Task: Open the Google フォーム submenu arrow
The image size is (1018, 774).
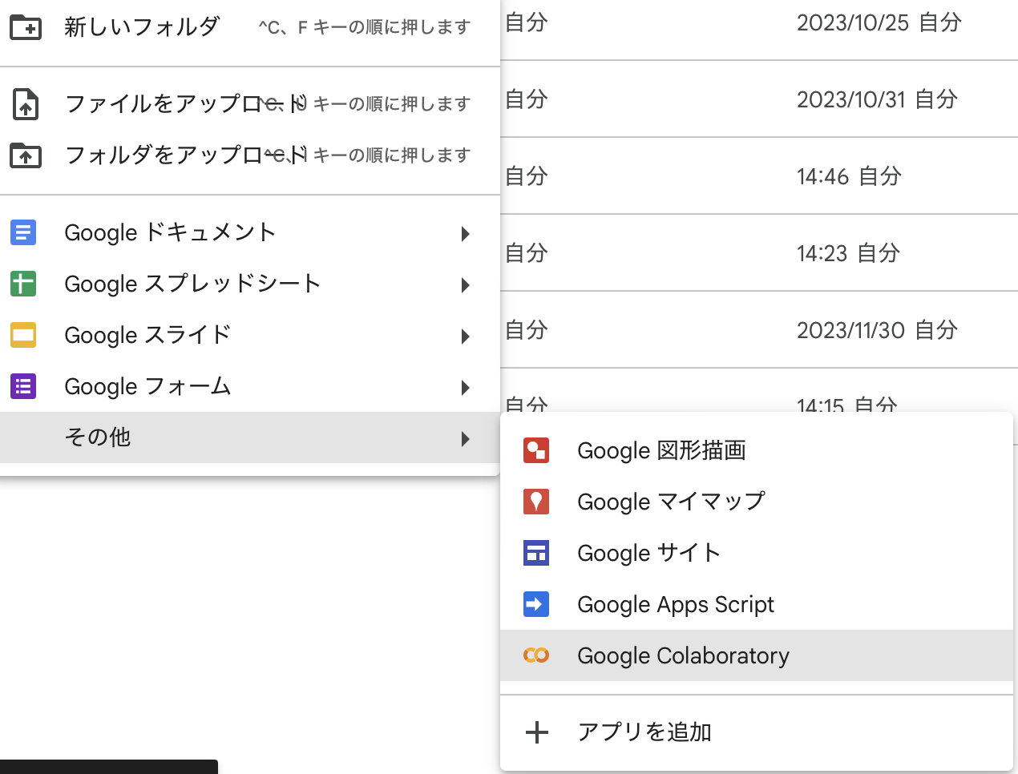Action: click(x=465, y=388)
